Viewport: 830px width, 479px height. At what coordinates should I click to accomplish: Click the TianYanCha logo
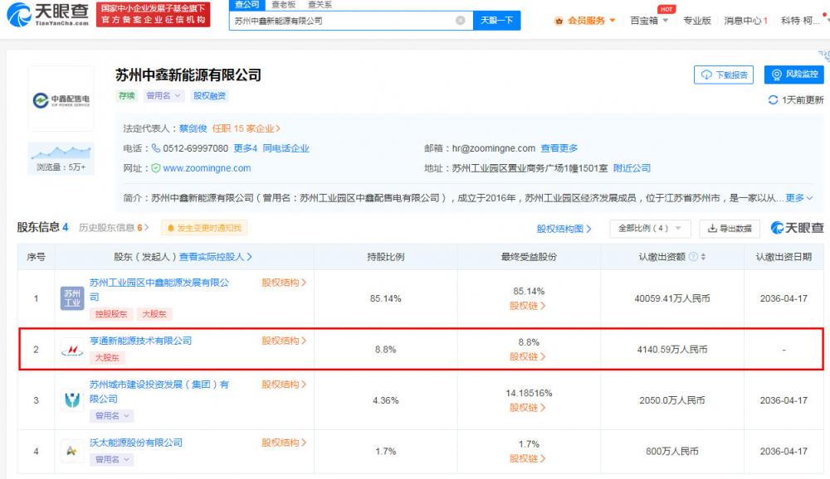click(47, 14)
